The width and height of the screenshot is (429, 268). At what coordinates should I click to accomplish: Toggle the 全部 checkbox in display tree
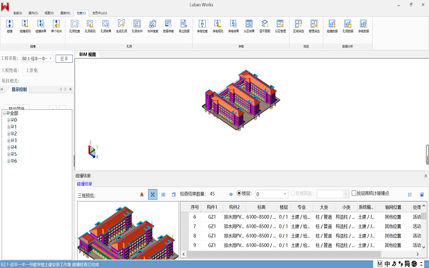pyautogui.click(x=8, y=113)
